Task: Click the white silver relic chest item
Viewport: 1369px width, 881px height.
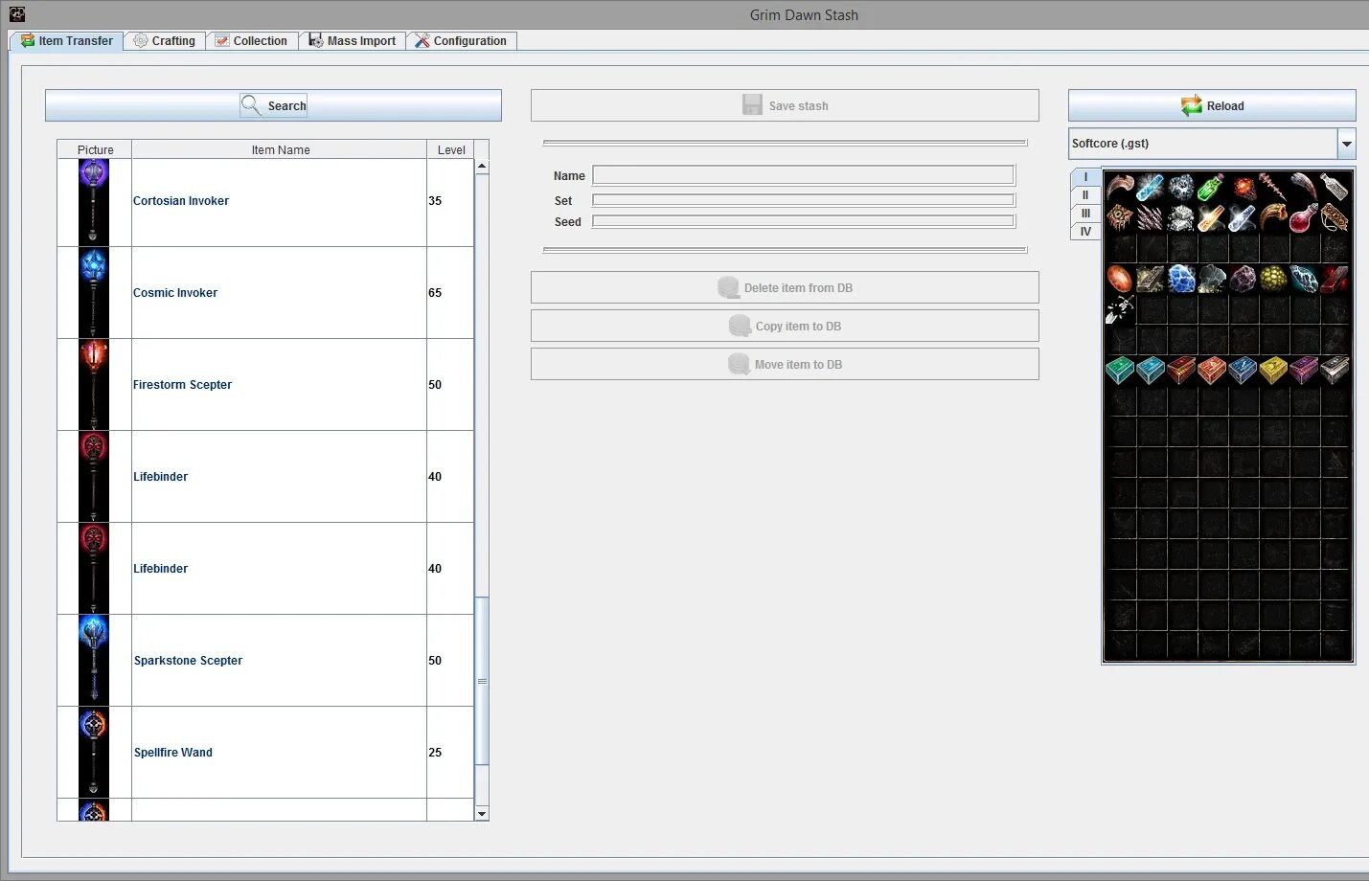Action: click(x=1335, y=371)
